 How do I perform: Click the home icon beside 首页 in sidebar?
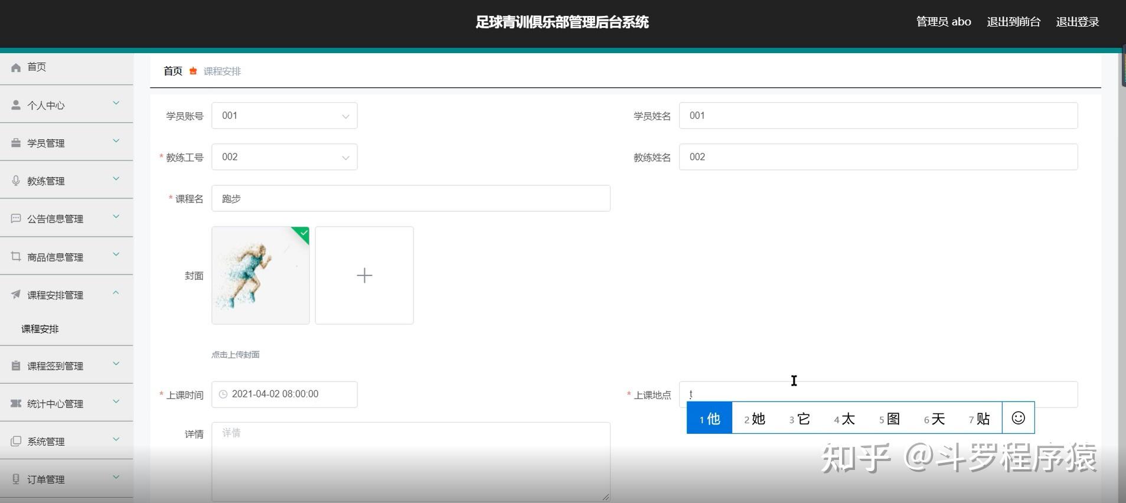(x=16, y=68)
